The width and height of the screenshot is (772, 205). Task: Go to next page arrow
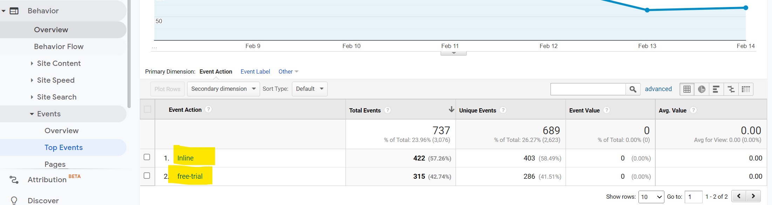point(753,196)
